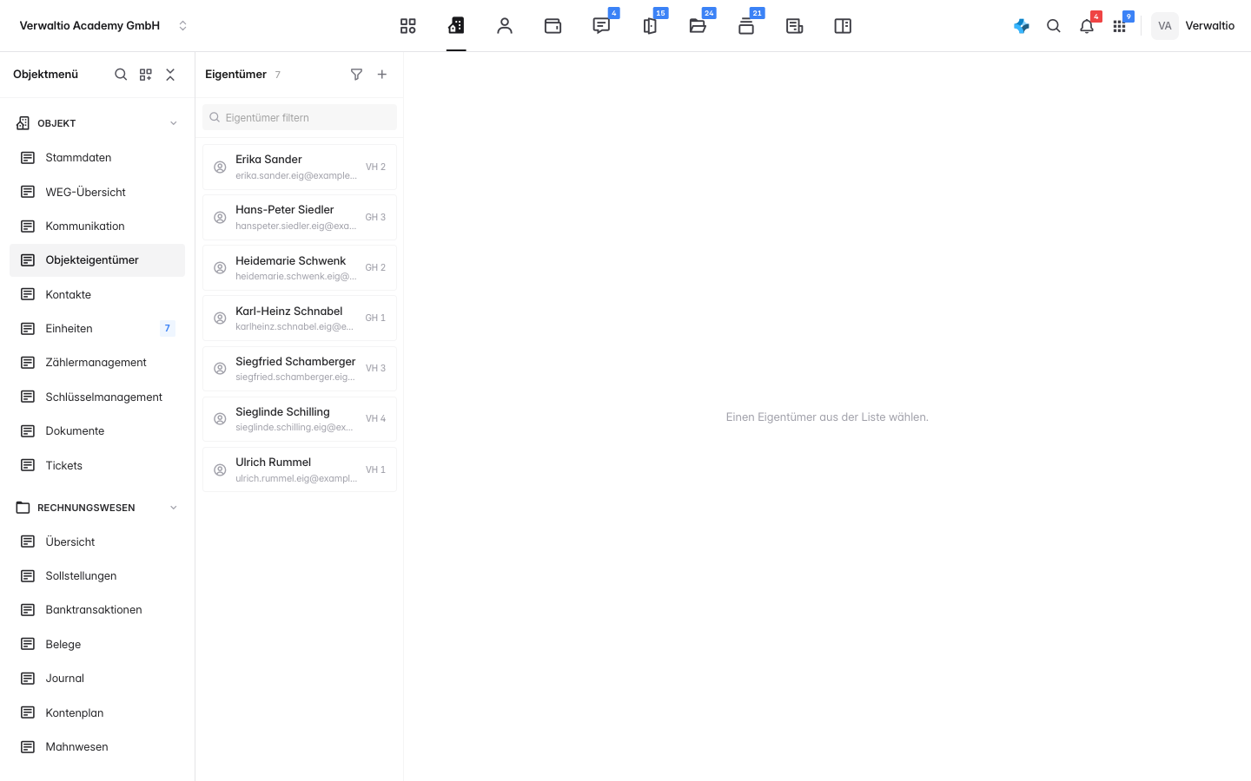Open the folder icon with badge 24

click(x=698, y=26)
